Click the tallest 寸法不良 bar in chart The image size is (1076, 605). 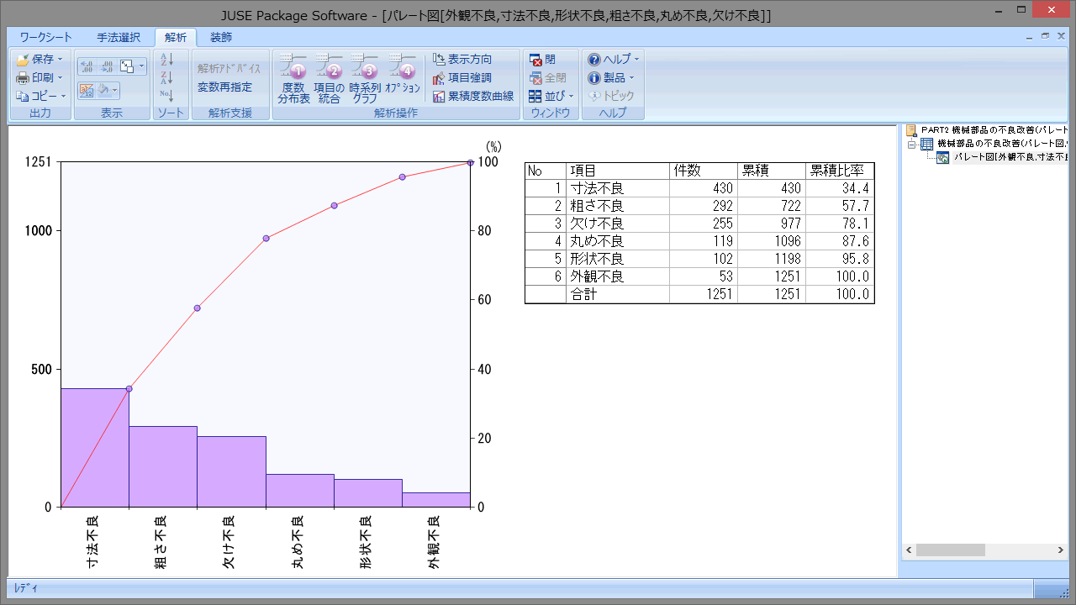[94, 448]
